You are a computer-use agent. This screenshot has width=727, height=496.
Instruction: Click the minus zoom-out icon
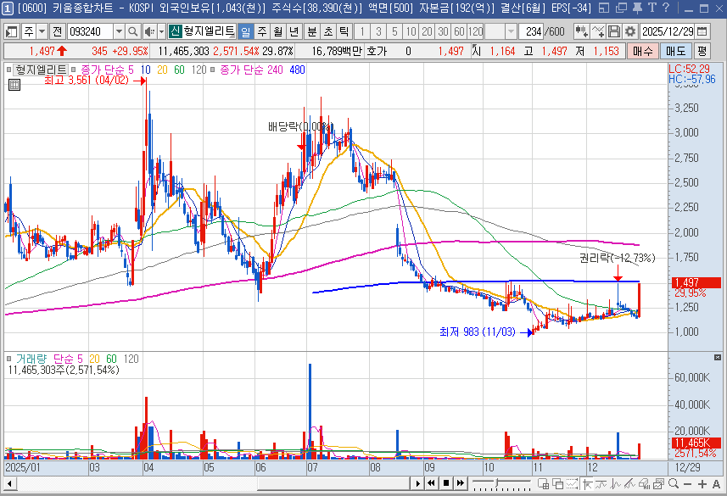coord(688,484)
